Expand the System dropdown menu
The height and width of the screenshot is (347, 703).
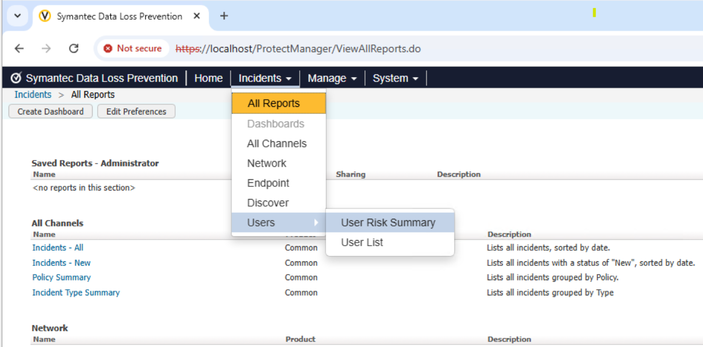click(x=395, y=79)
